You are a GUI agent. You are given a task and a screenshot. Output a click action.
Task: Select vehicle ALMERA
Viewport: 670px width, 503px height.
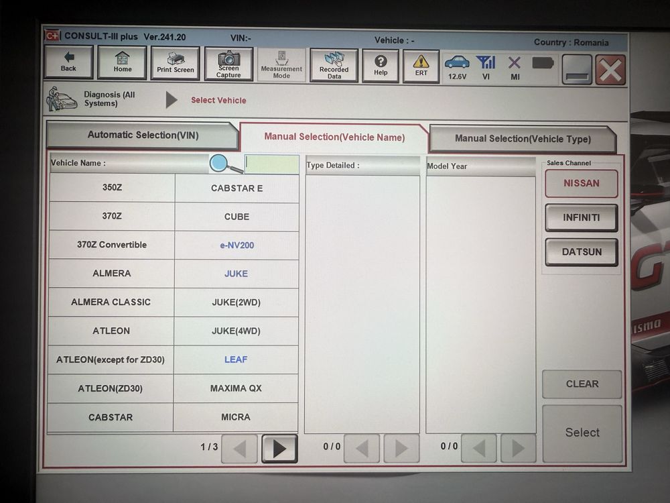tap(111, 274)
